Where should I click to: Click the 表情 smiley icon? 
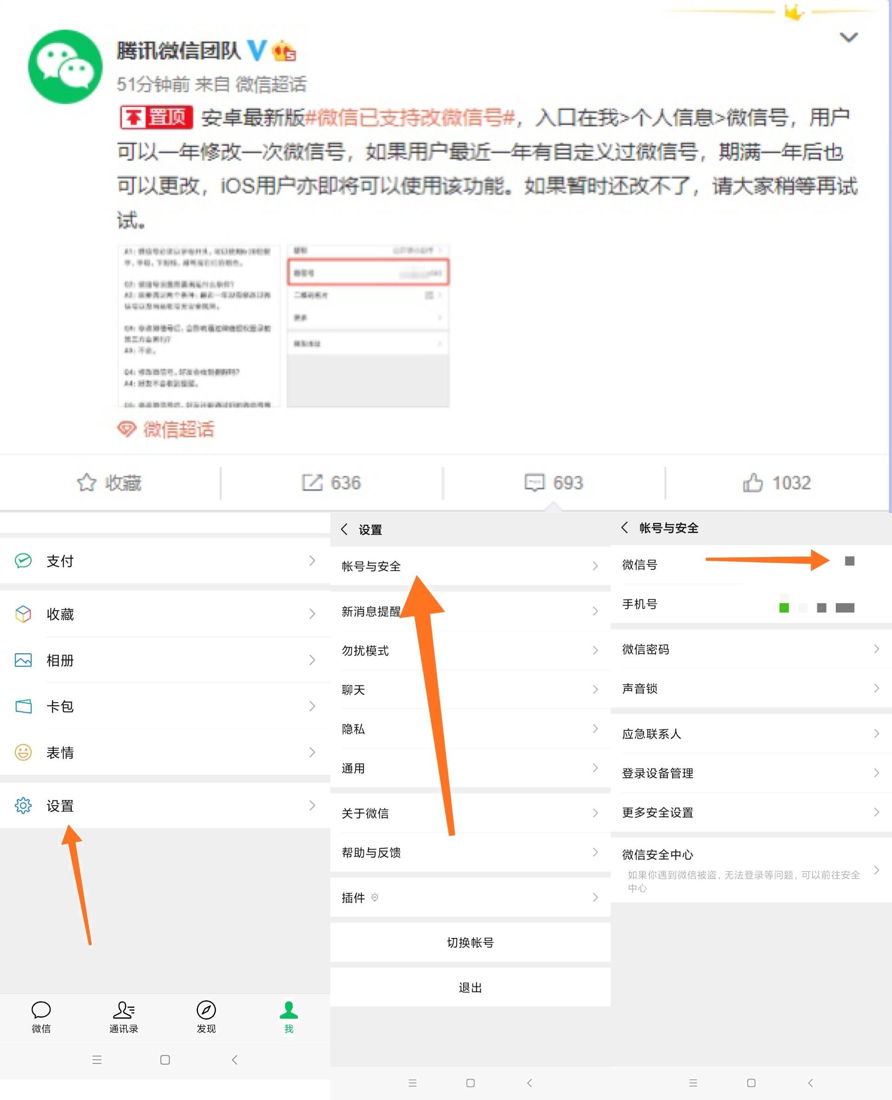(x=23, y=752)
